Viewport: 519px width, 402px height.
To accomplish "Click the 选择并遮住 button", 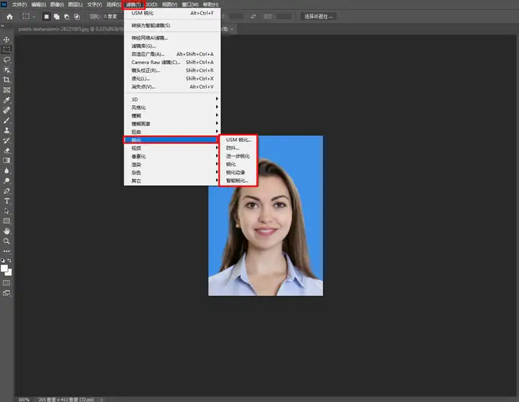I will 319,16.
